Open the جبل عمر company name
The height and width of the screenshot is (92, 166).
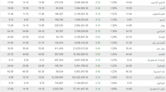[161, 49]
